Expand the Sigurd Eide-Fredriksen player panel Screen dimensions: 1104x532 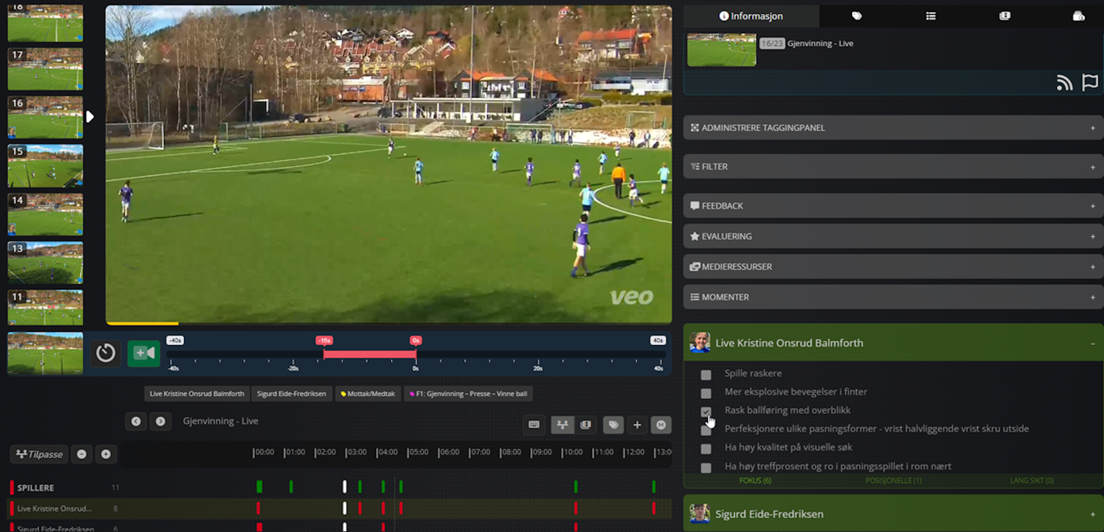click(x=892, y=514)
